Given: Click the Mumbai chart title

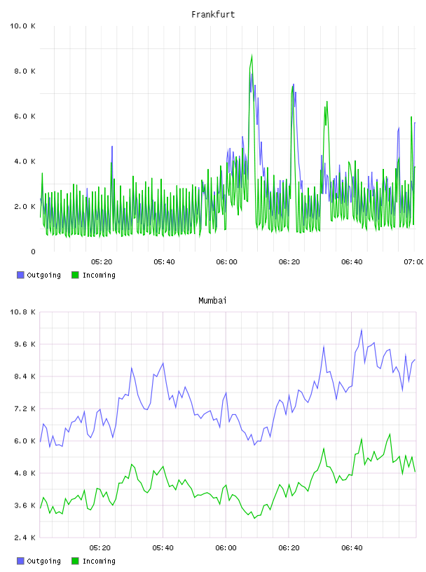Looking at the screenshot, I should tap(212, 301).
